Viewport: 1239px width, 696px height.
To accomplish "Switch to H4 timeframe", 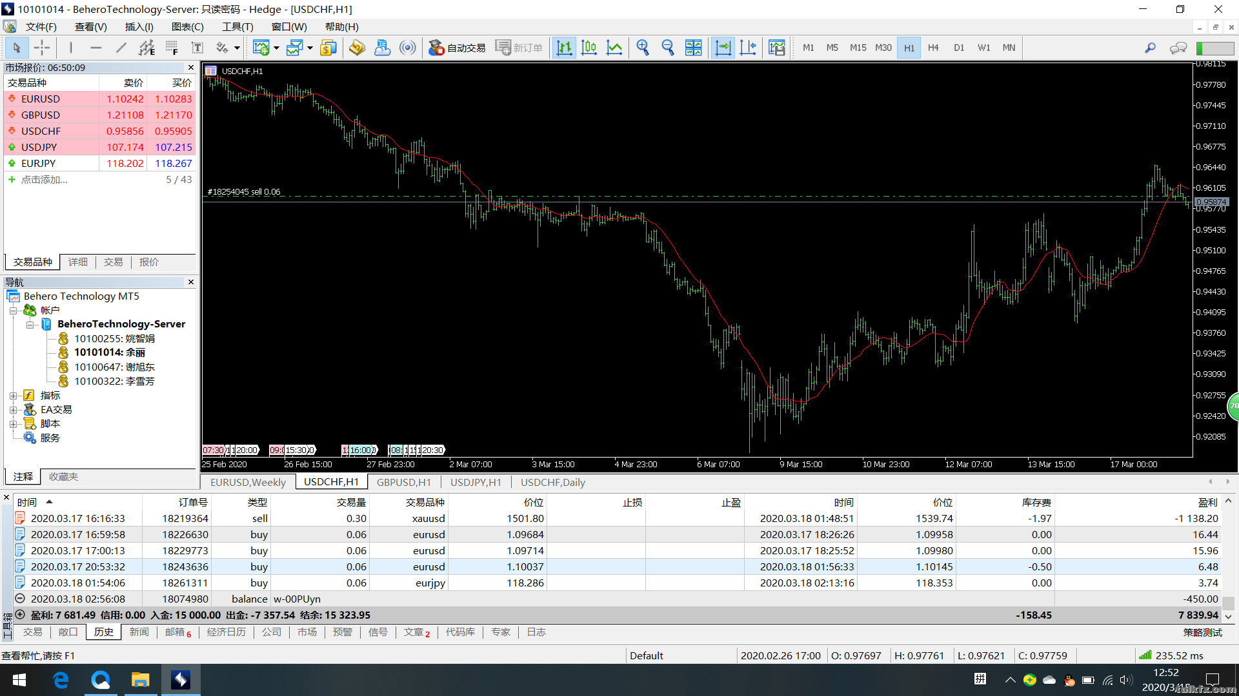I will coord(933,48).
